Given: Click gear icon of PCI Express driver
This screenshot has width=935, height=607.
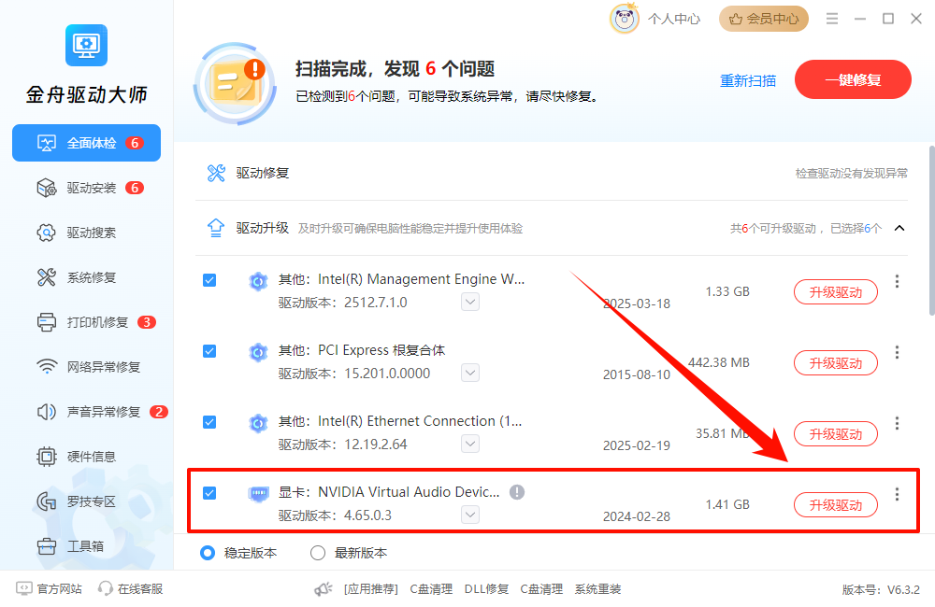Looking at the screenshot, I should (x=258, y=352).
